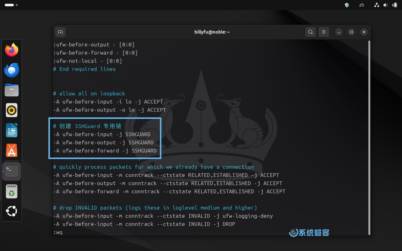Open the Files manager in dock
Image resolution: width=402 pixels, height=251 pixels.
(12, 90)
